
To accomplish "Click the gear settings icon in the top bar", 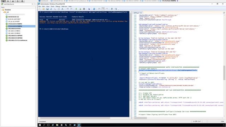I will 22,1.
